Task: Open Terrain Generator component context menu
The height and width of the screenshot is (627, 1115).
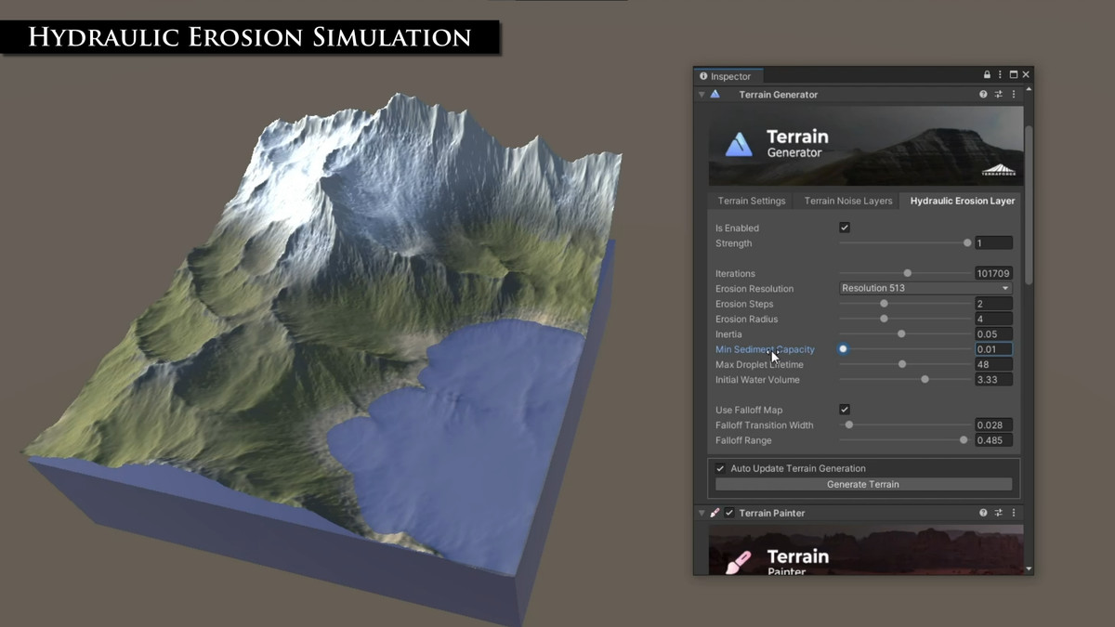Action: pos(1014,95)
